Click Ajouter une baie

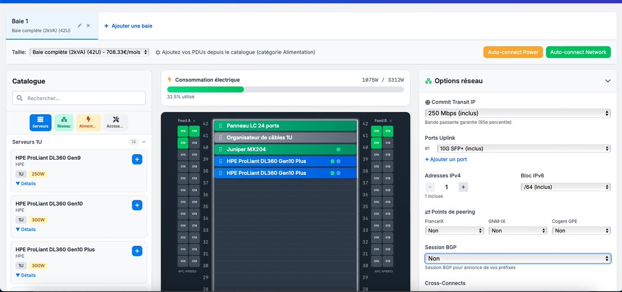[128, 26]
